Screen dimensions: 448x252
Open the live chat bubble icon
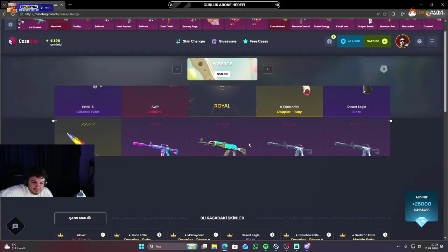(15, 226)
